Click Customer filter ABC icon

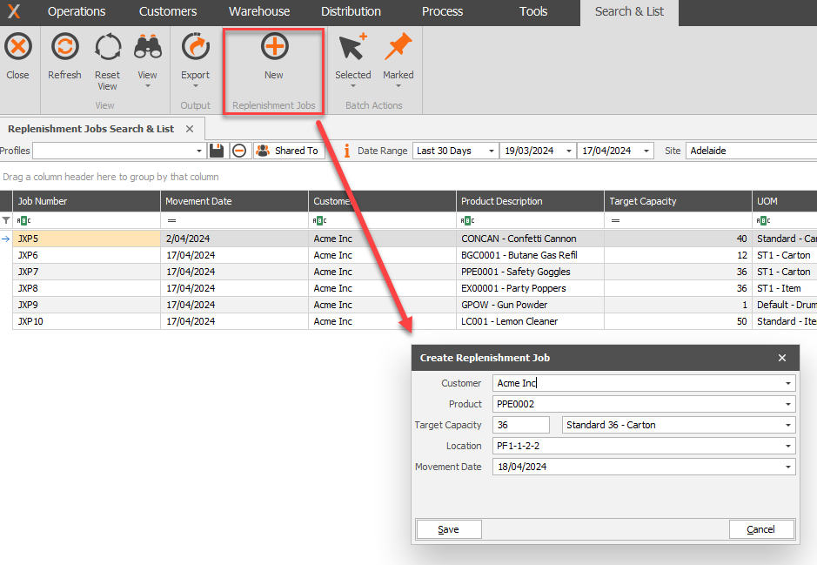coord(320,220)
